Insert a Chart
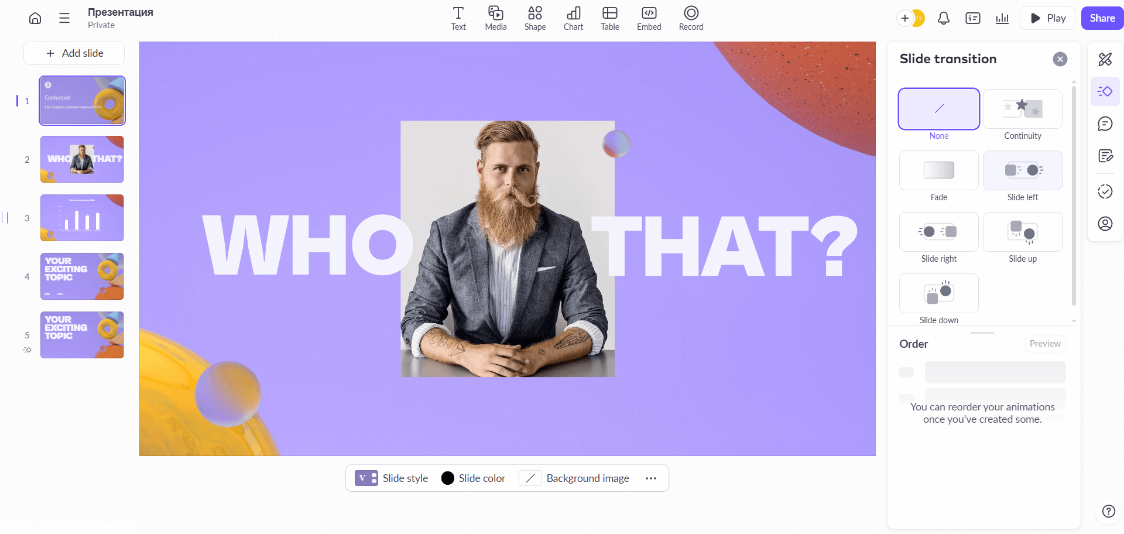 click(x=574, y=18)
